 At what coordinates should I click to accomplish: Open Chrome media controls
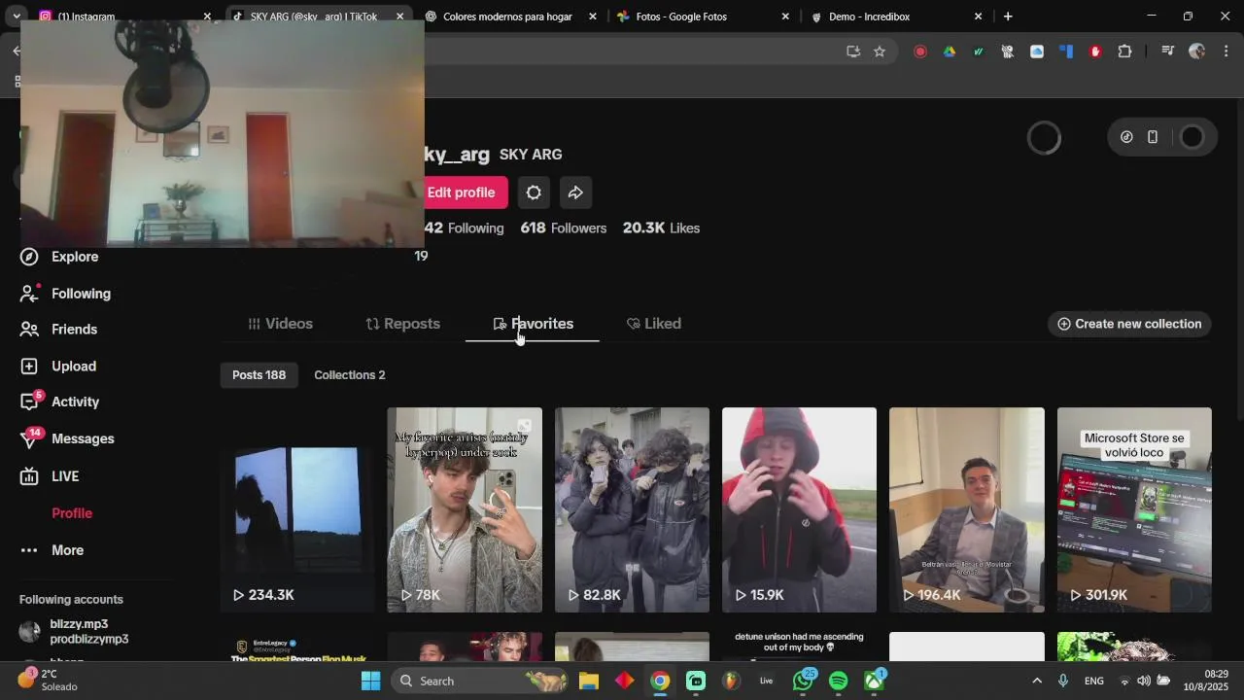(1168, 52)
